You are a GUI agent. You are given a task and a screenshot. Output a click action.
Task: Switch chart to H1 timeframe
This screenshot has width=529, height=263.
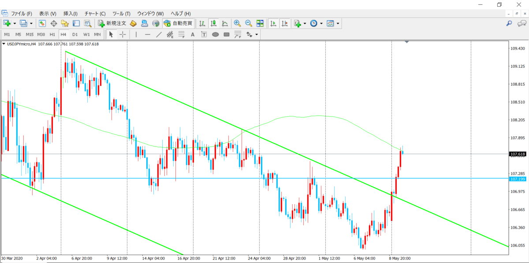point(52,34)
